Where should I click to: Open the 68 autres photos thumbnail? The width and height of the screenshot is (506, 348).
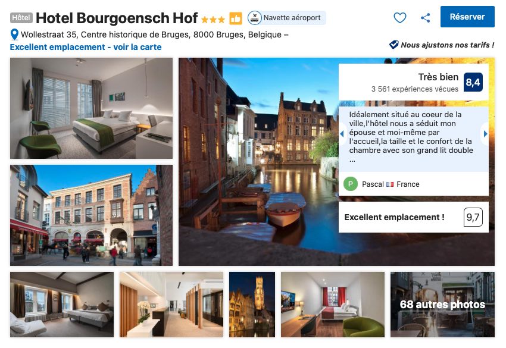point(442,305)
